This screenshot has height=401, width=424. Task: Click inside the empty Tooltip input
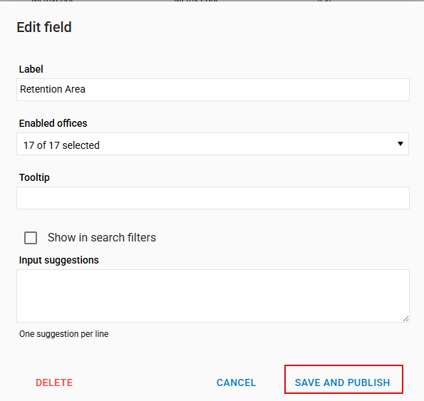(x=213, y=198)
